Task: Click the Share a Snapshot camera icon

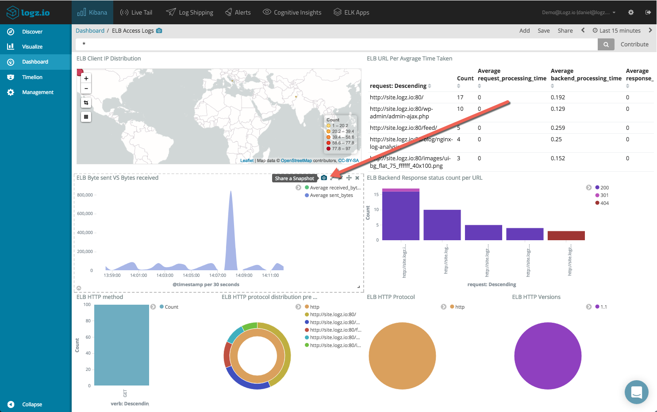Action: pyautogui.click(x=324, y=178)
